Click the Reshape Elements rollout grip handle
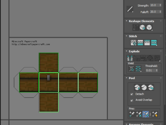This screenshot has width=166, height=125. (161, 21)
